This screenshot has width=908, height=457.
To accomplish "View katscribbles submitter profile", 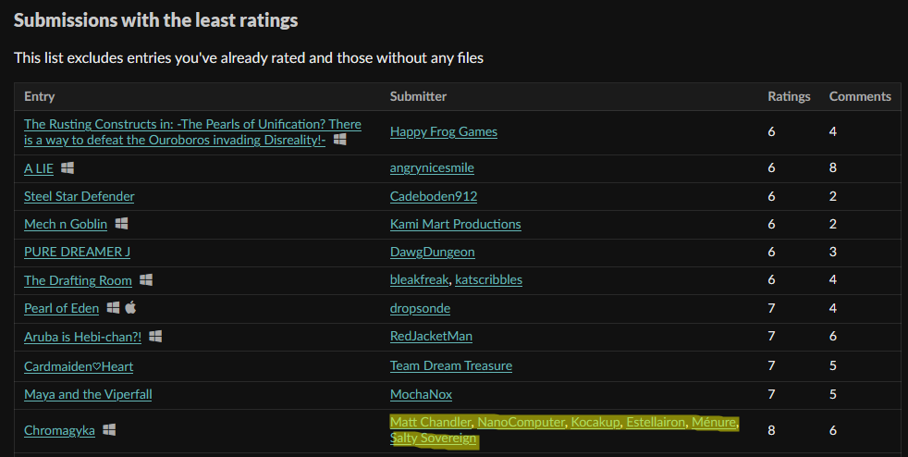I will coord(488,280).
